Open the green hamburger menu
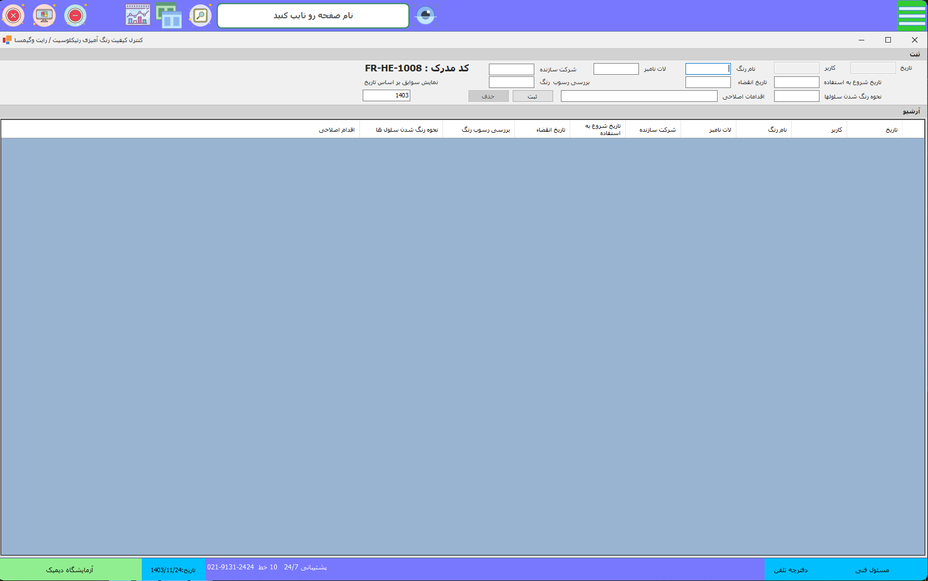This screenshot has height=581, width=928. pos(911,15)
